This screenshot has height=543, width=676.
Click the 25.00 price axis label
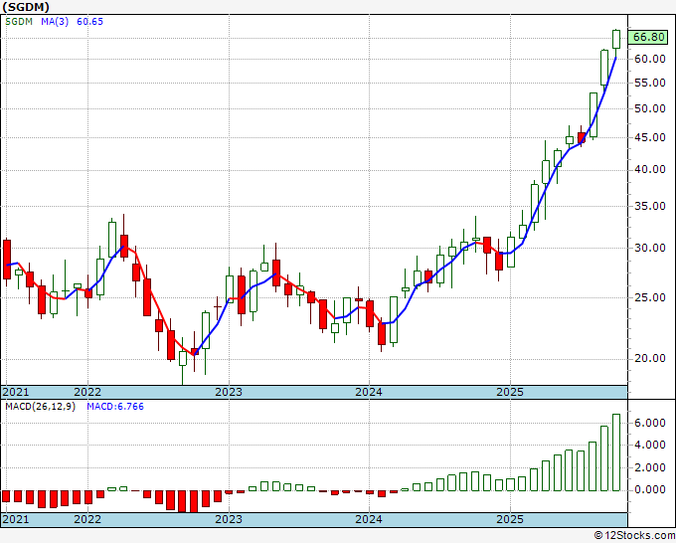pos(650,297)
